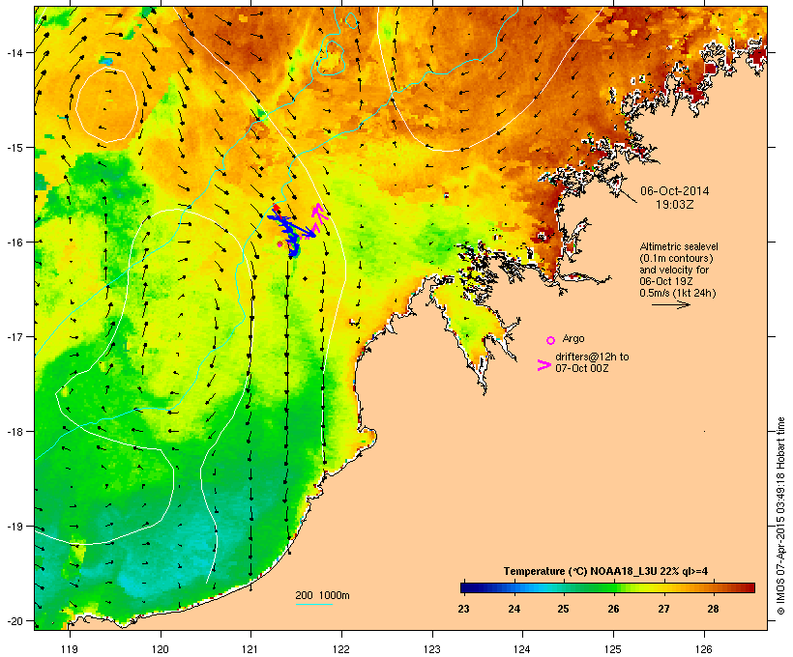This screenshot has height=657, width=793.
Task: Click longitude axis label 123
Action: [432, 649]
